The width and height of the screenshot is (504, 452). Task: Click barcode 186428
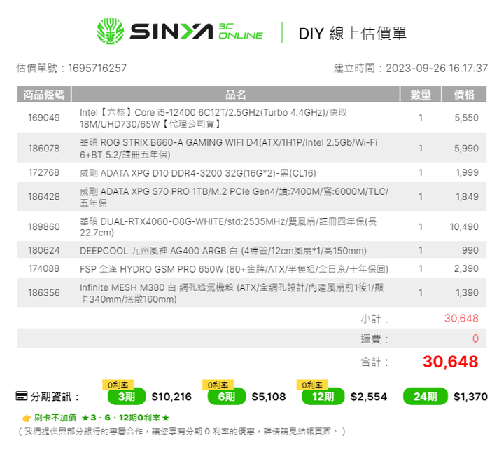(x=43, y=196)
